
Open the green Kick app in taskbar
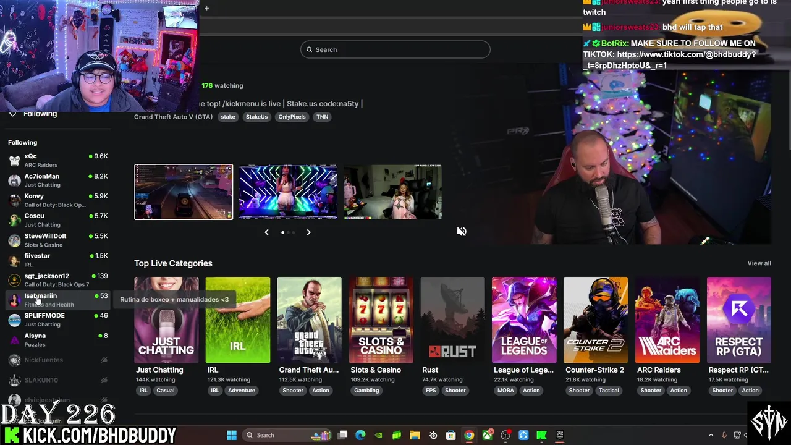541,435
